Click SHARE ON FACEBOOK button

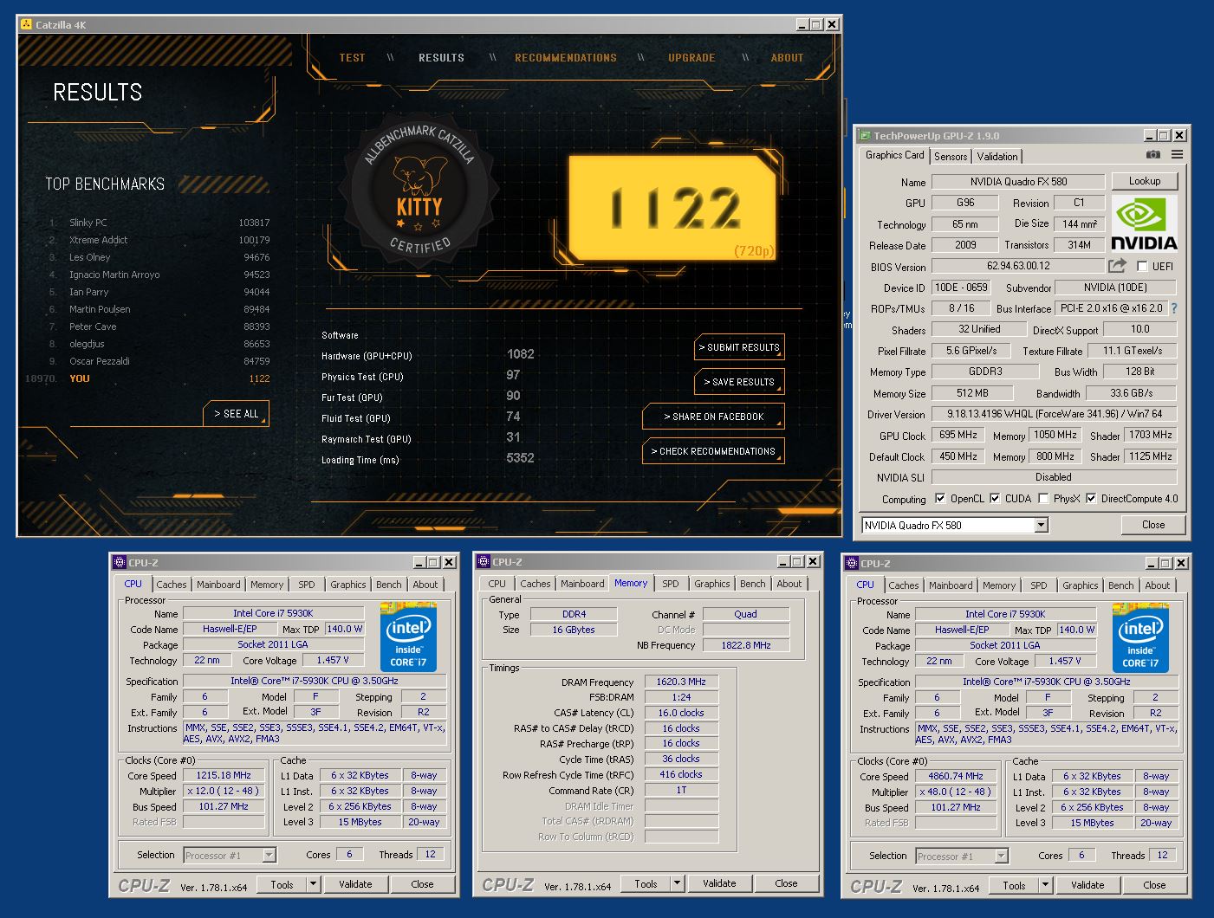click(714, 417)
